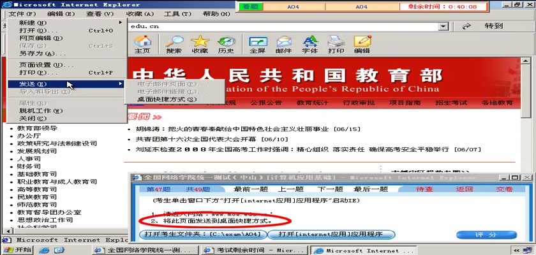Image resolution: width=536 pixels, height=255 pixels.
Task: Click the 主页 home toolbar icon
Action: click(142, 45)
